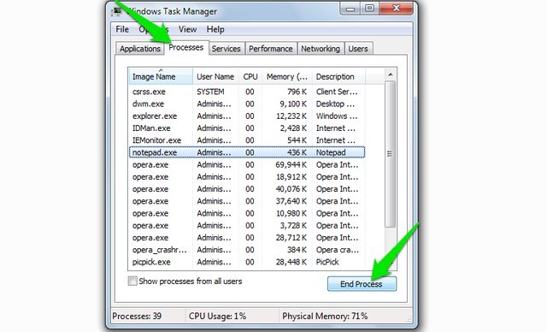547x332 pixels.
Task: Click Physical Memory: 71% in status bar
Action: point(325,317)
